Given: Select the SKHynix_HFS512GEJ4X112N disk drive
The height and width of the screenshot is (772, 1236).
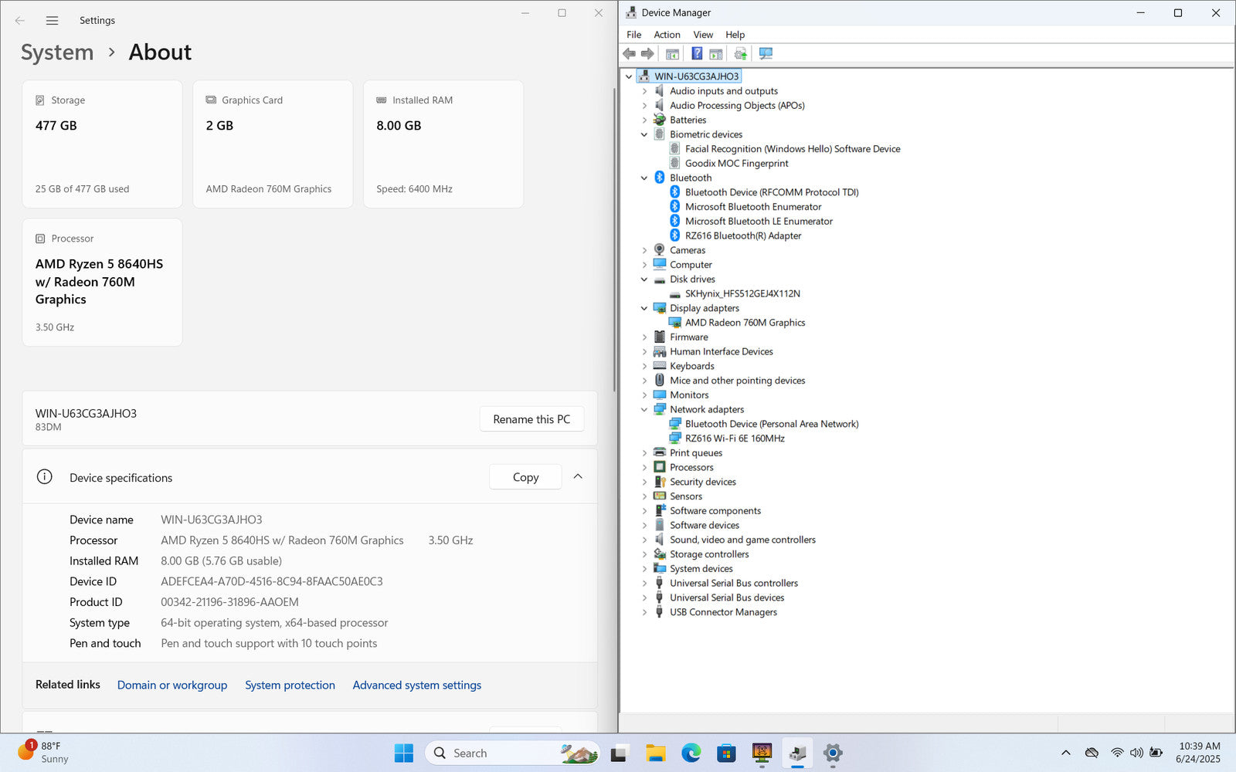Looking at the screenshot, I should coord(742,294).
